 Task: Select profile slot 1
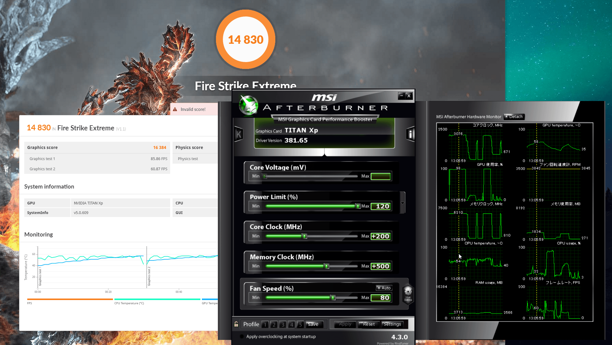265,324
